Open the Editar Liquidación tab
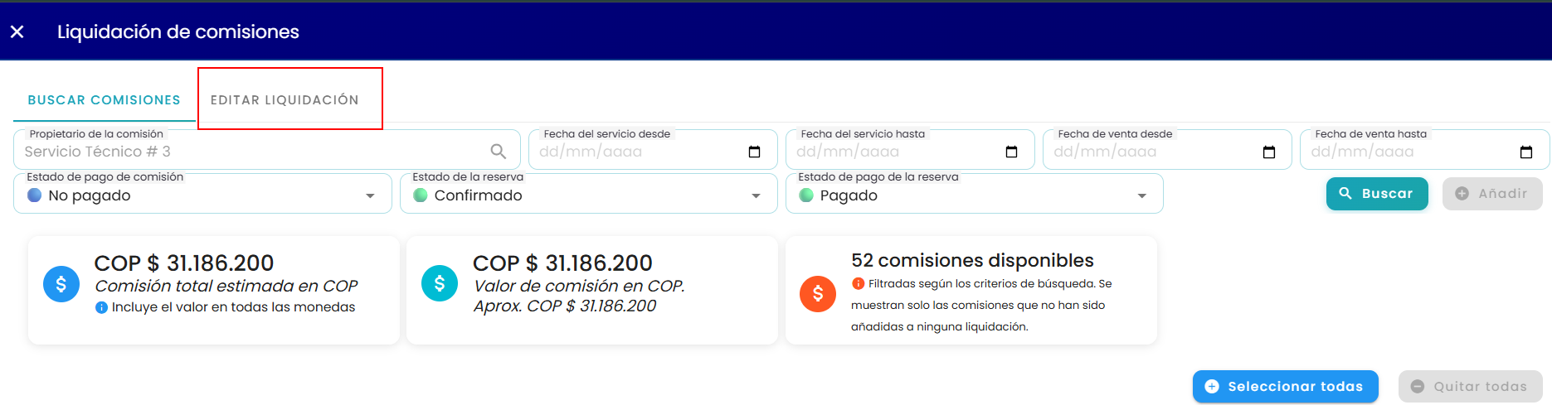Image resolution: width=1552 pixels, height=405 pixels. 285,100
